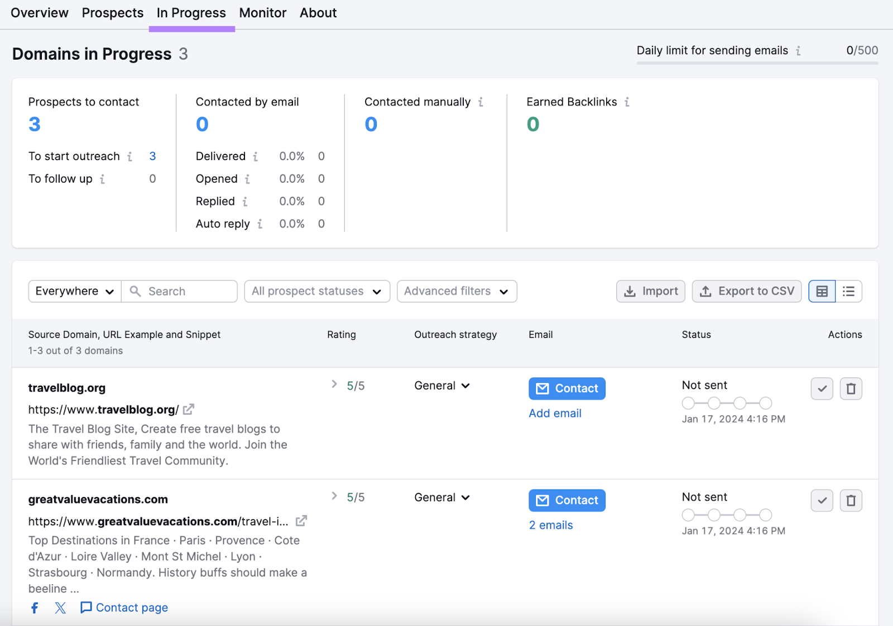Open the Import icon for prospects
Screen dimensions: 893x626
pyautogui.click(x=650, y=291)
